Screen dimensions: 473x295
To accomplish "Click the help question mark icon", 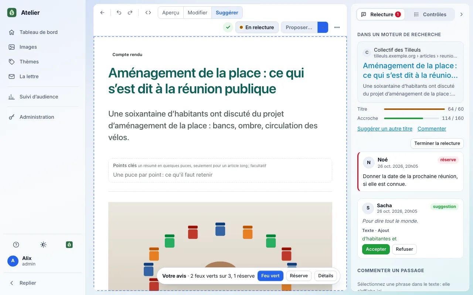I will pyautogui.click(x=16, y=244).
